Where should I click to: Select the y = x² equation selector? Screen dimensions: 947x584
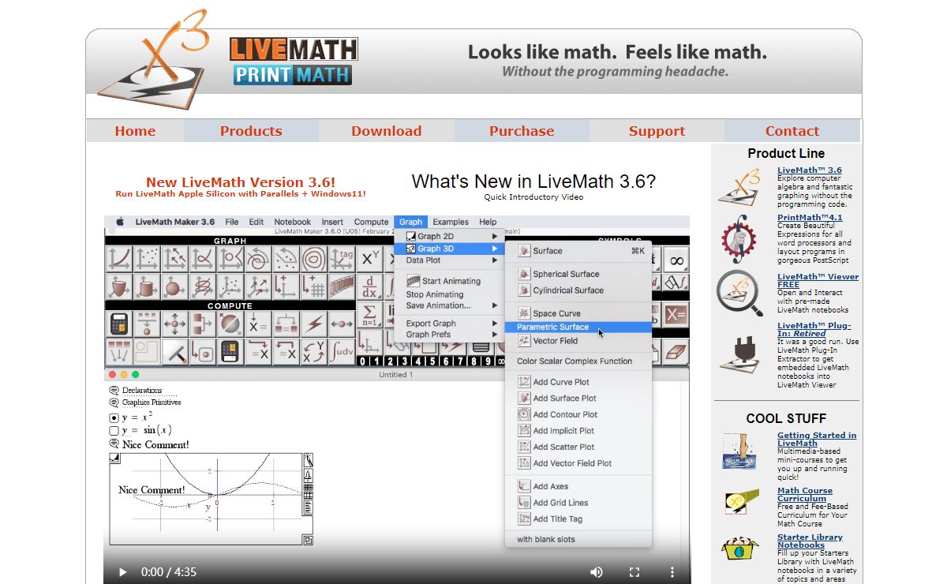coord(114,417)
